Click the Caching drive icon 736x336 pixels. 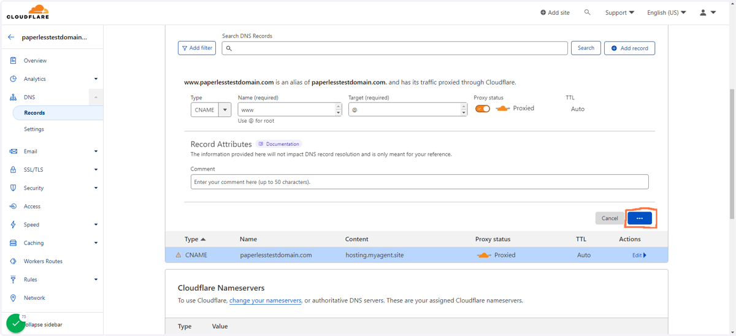(13, 243)
